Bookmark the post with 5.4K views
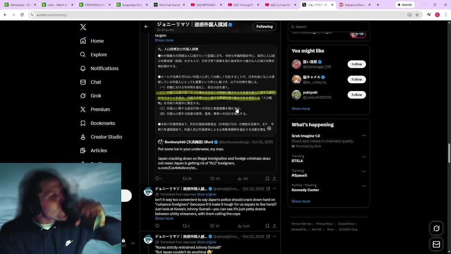This screenshot has width=451, height=254. point(267,226)
